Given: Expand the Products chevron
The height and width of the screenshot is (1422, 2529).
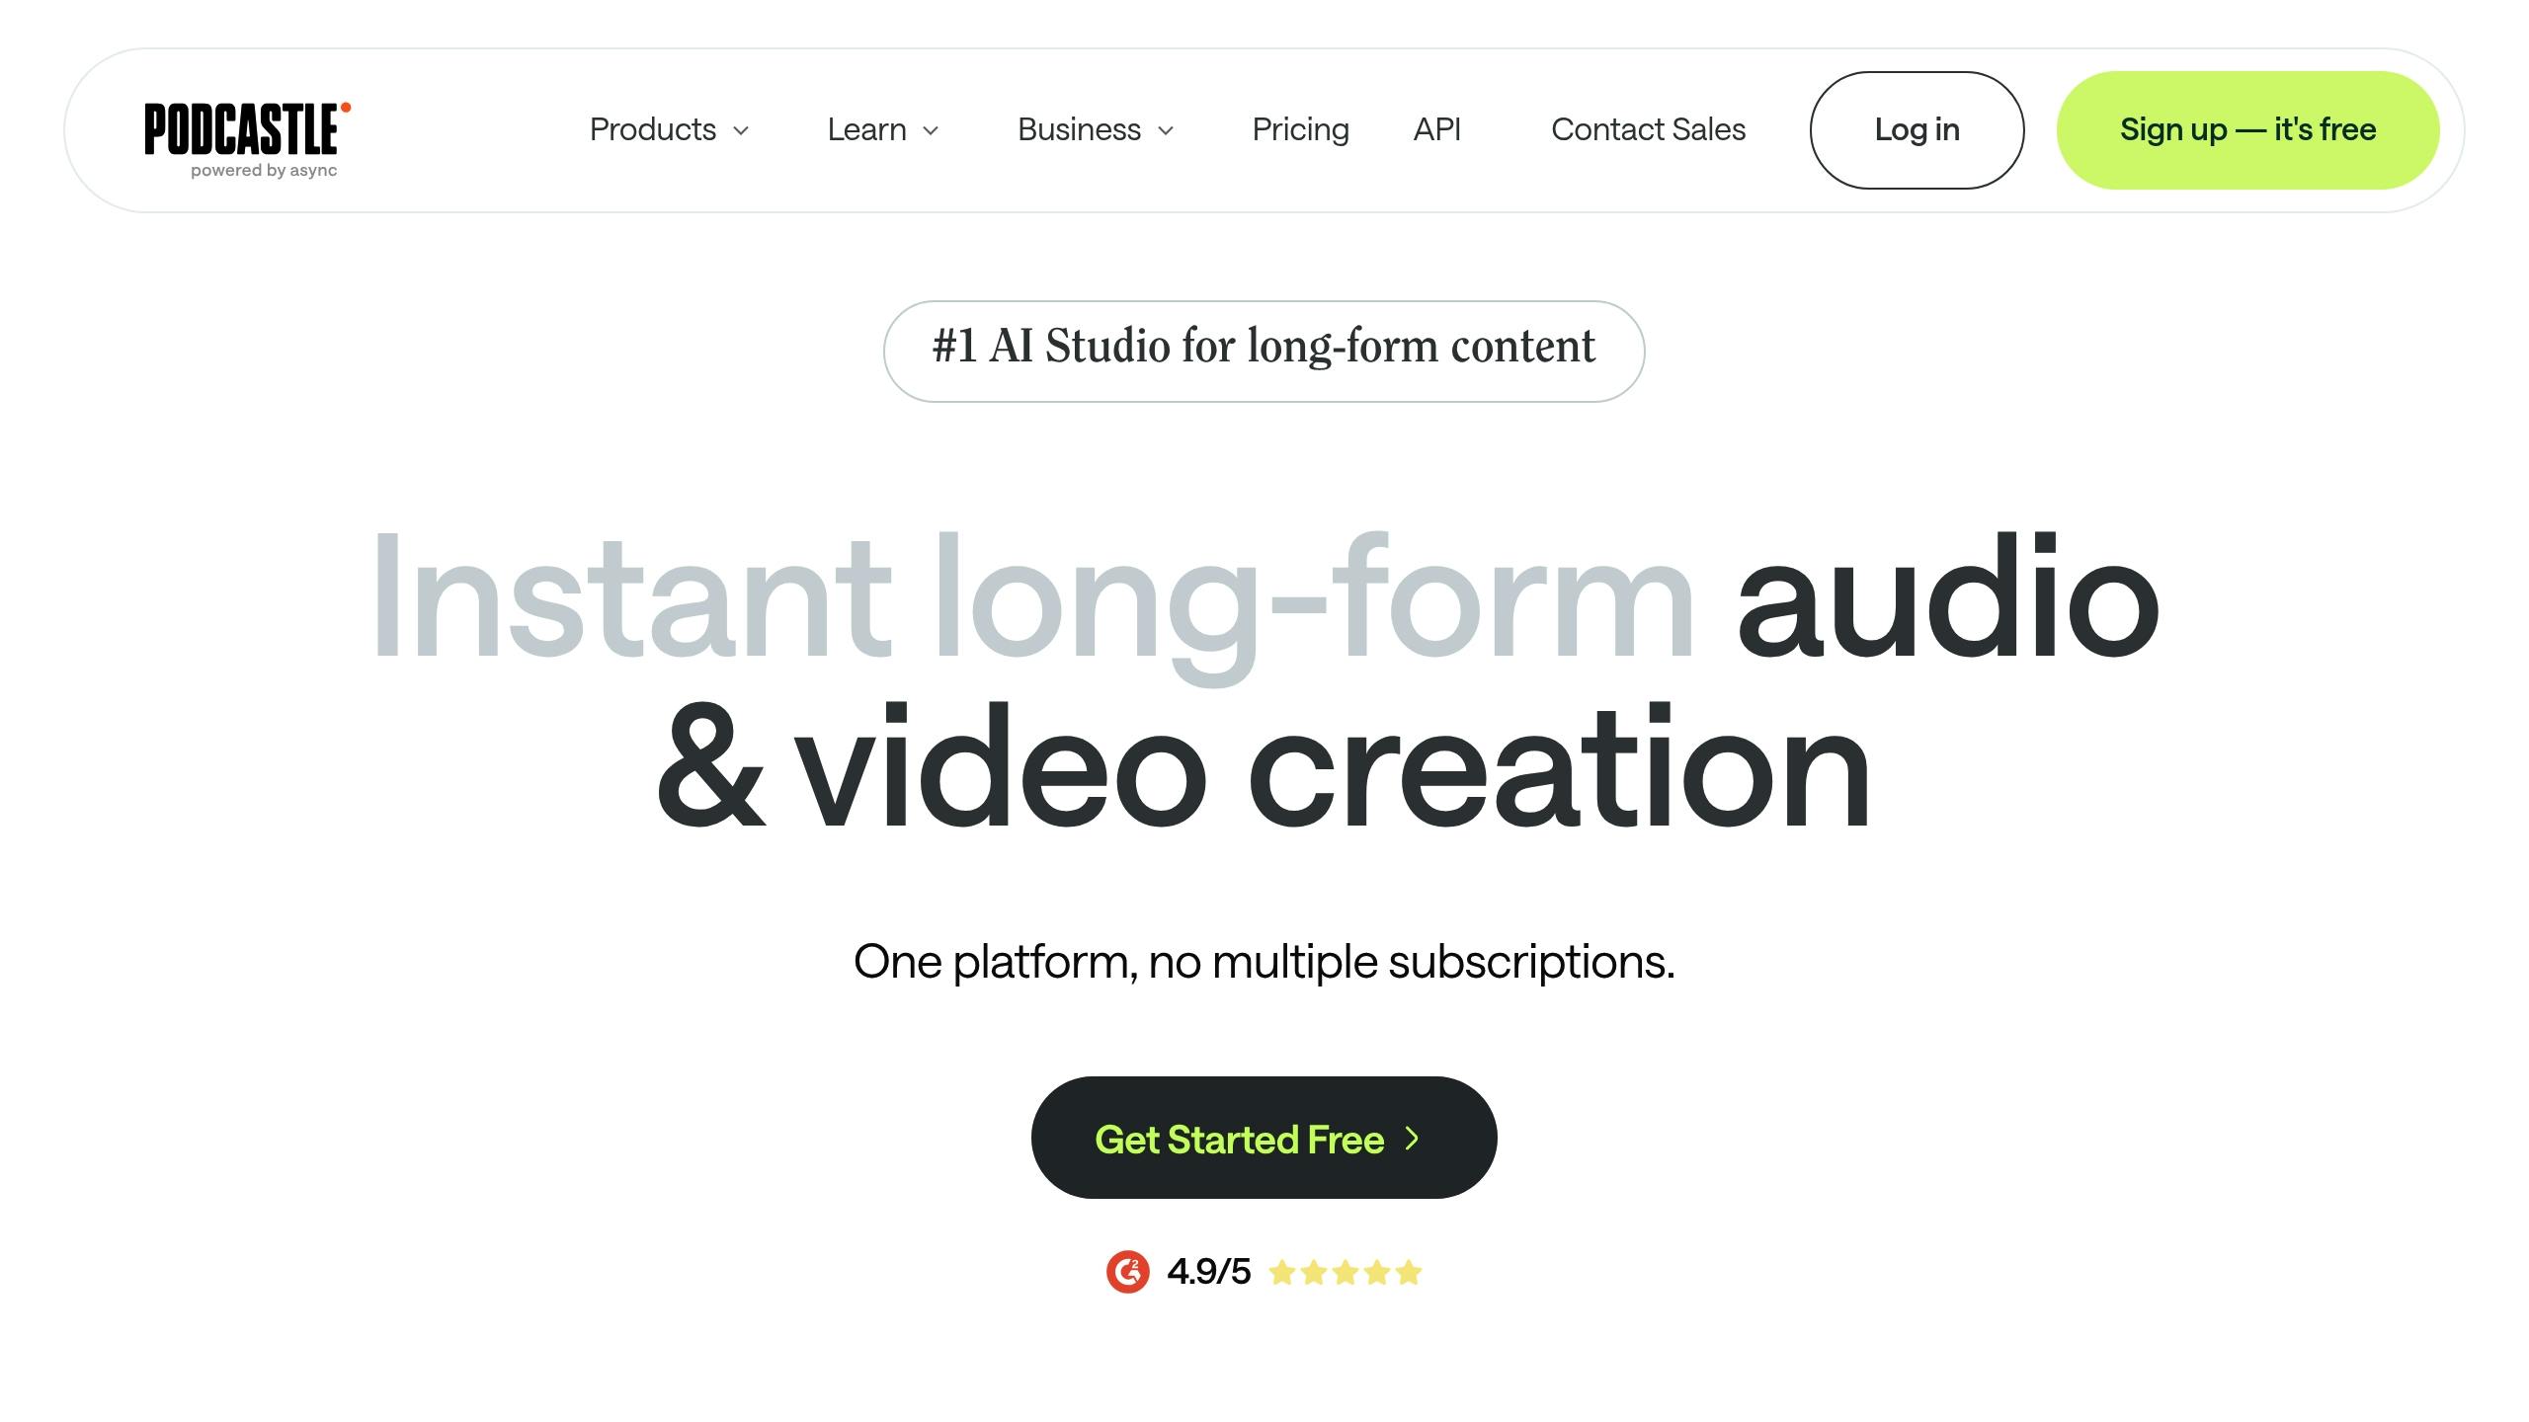Looking at the screenshot, I should click(x=741, y=130).
